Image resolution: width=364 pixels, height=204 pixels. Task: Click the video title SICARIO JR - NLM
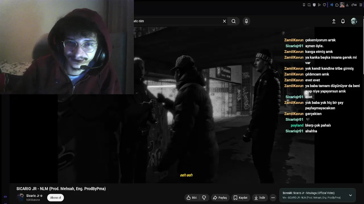coord(61,189)
